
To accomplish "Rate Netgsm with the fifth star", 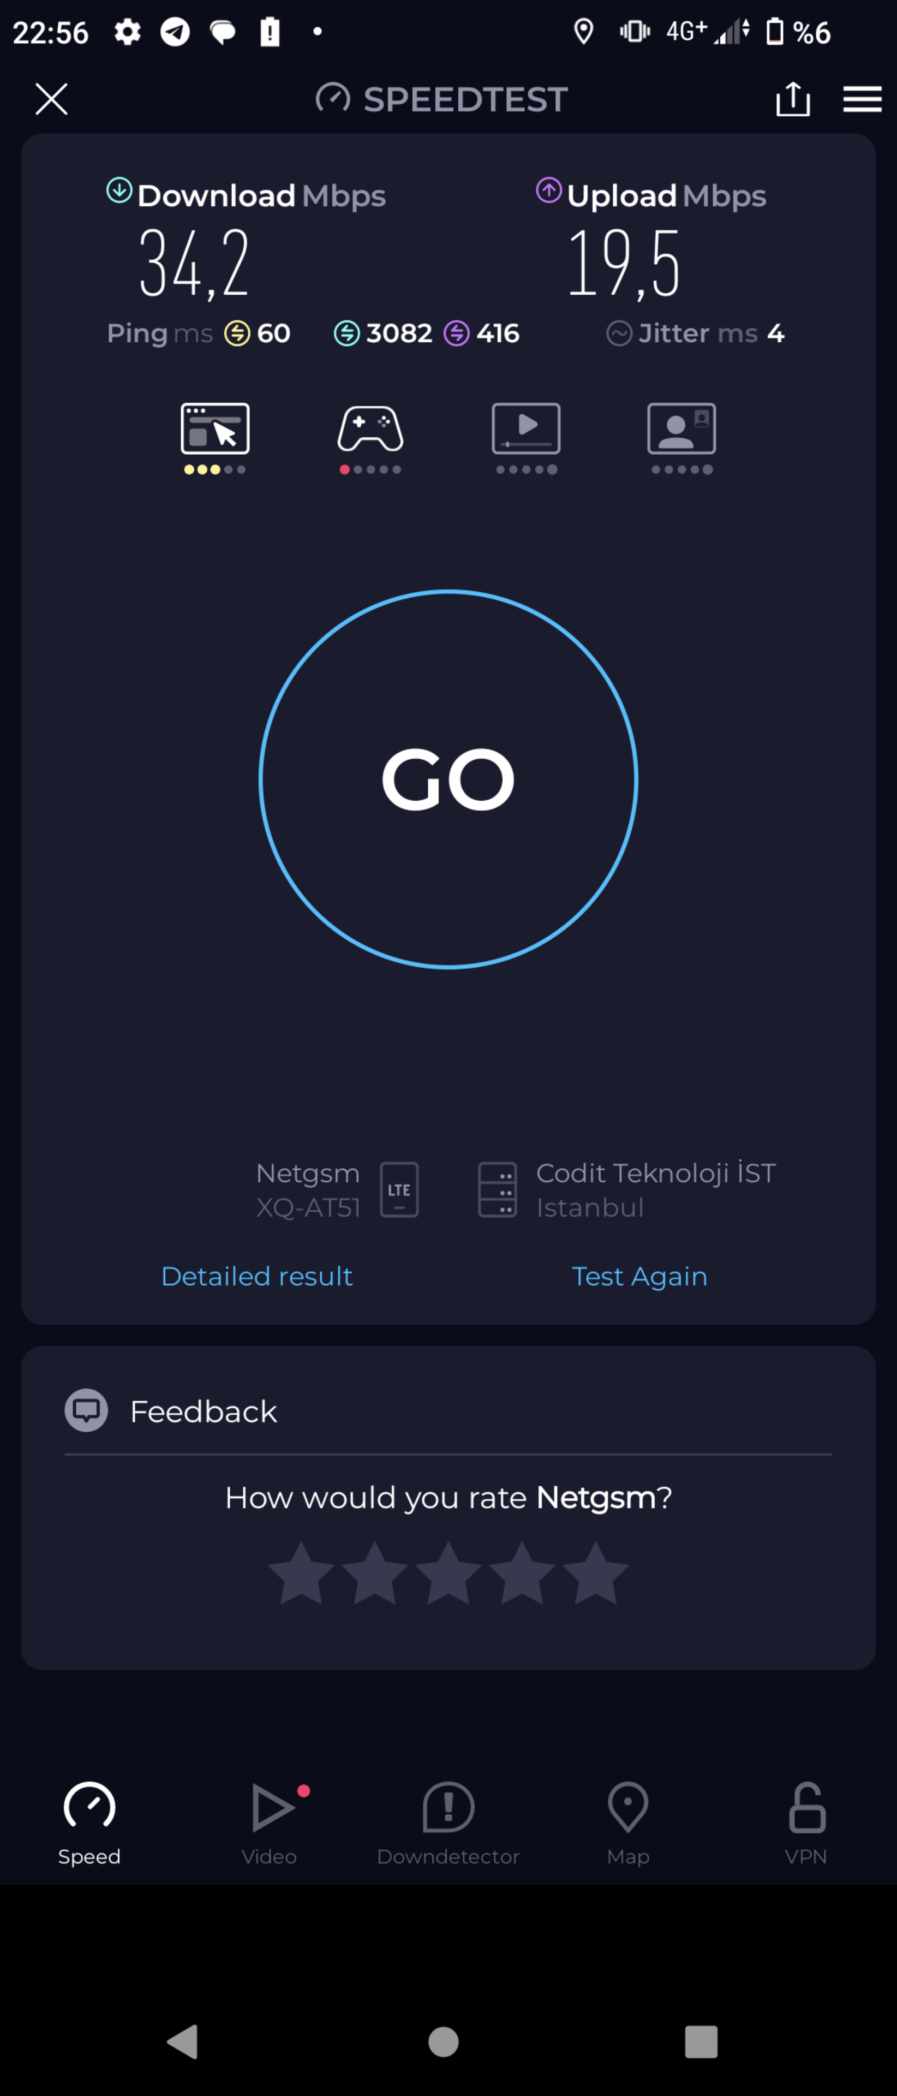I will tap(595, 1573).
